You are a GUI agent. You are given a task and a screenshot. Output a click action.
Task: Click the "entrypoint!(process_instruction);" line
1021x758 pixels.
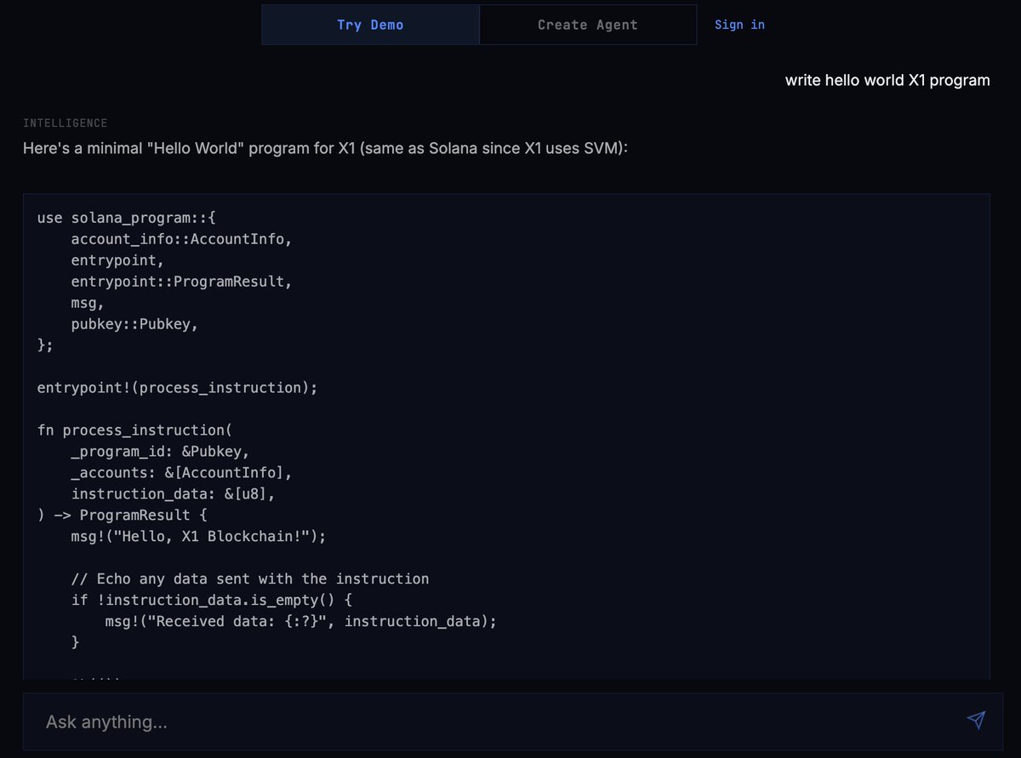coord(177,388)
